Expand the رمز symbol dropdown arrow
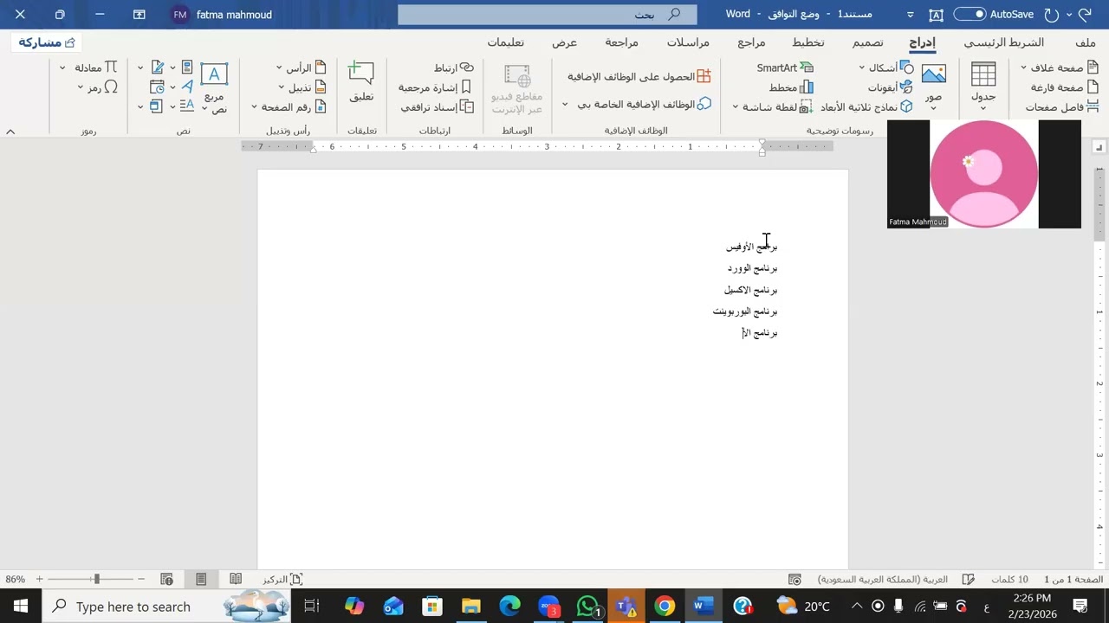This screenshot has height=623, width=1109. tap(81, 87)
